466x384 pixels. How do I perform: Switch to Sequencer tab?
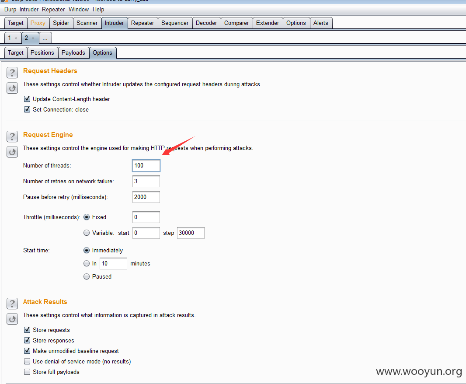click(x=175, y=23)
